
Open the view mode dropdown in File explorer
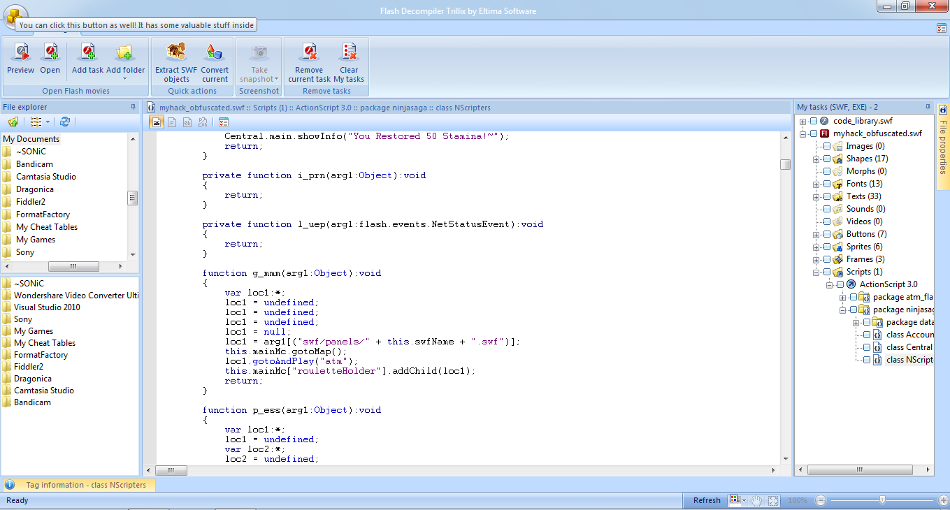[x=48, y=122]
